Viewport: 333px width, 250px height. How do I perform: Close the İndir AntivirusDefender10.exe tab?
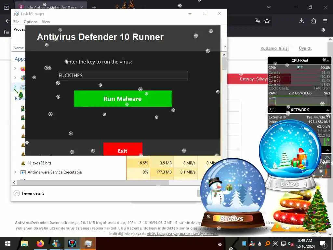(82, 7)
